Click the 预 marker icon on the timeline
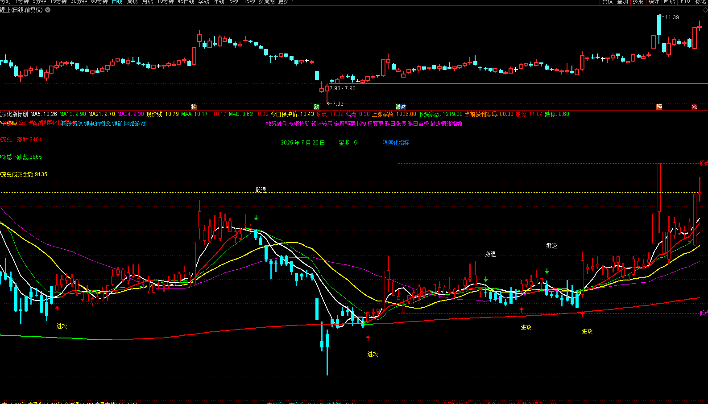The height and width of the screenshot is (404, 708). pos(659,107)
